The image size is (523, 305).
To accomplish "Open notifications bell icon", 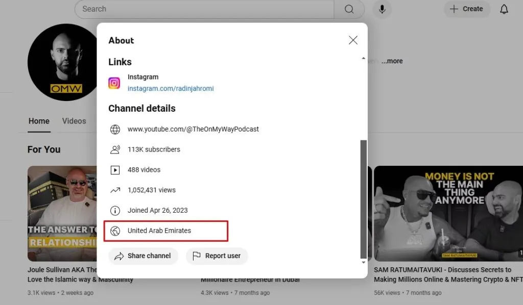I will pyautogui.click(x=504, y=9).
